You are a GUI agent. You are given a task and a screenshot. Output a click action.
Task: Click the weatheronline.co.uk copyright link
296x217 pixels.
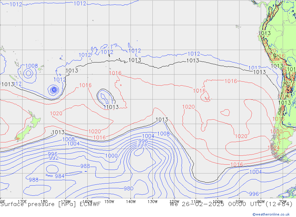271,214
